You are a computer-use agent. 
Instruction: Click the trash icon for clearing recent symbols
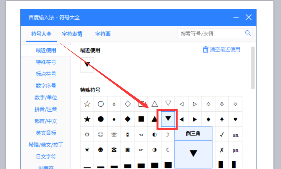(x=205, y=49)
